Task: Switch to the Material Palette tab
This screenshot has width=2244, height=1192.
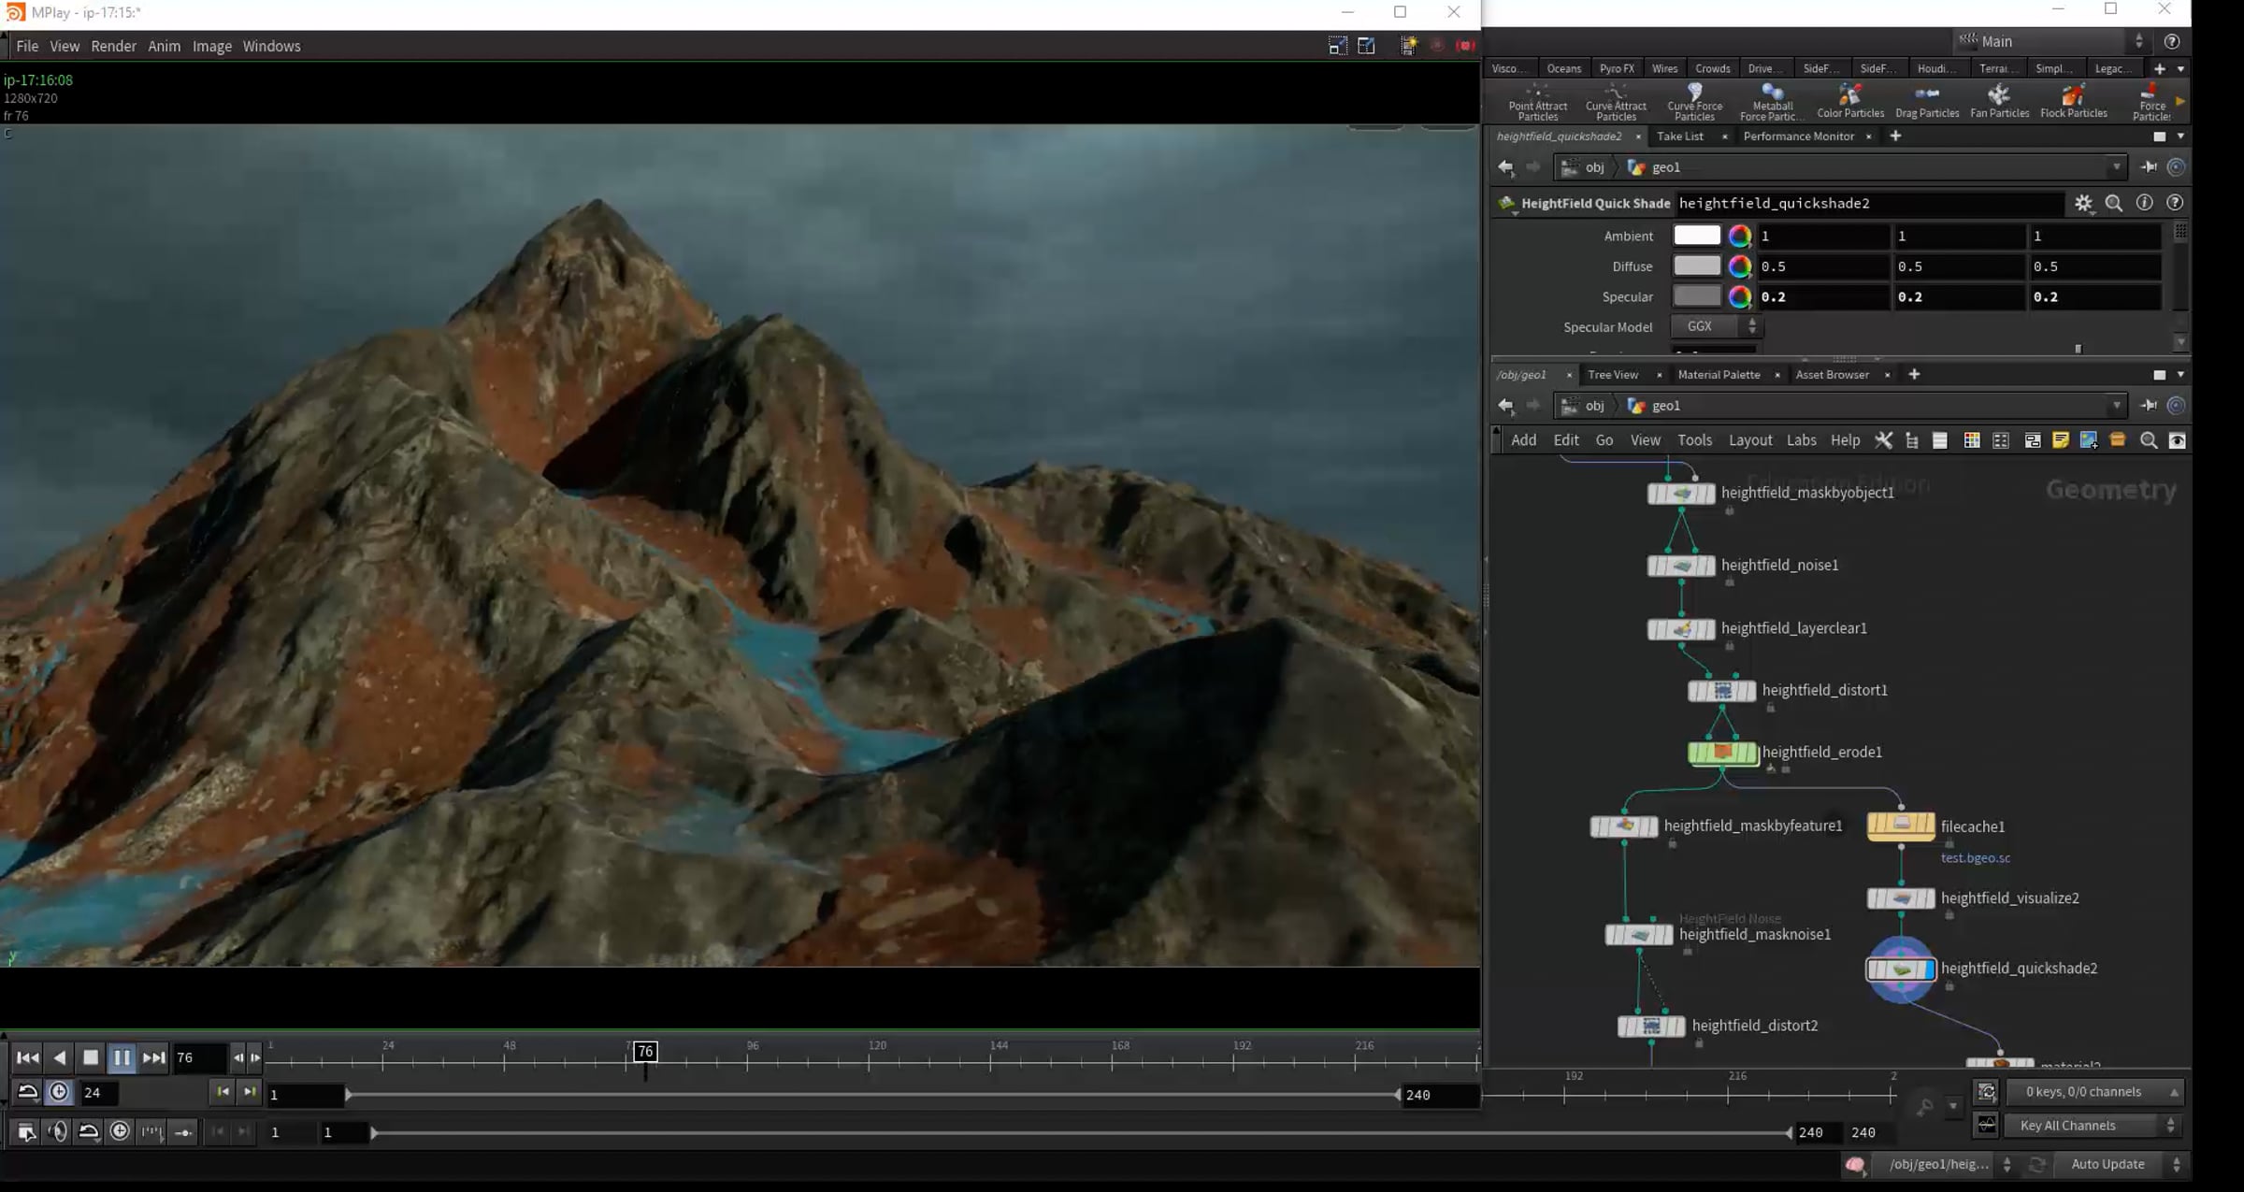Action: click(1719, 375)
